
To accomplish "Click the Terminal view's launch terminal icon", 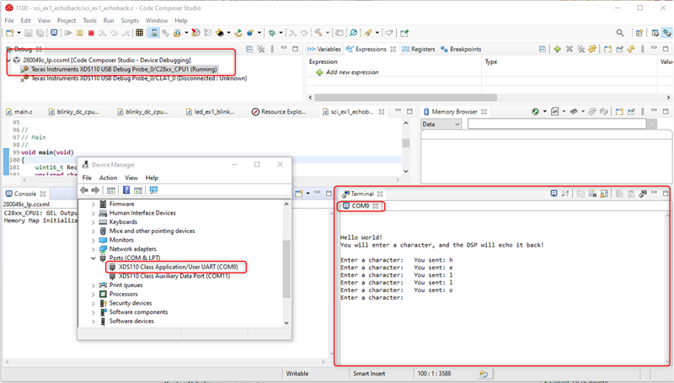I will 554,194.
